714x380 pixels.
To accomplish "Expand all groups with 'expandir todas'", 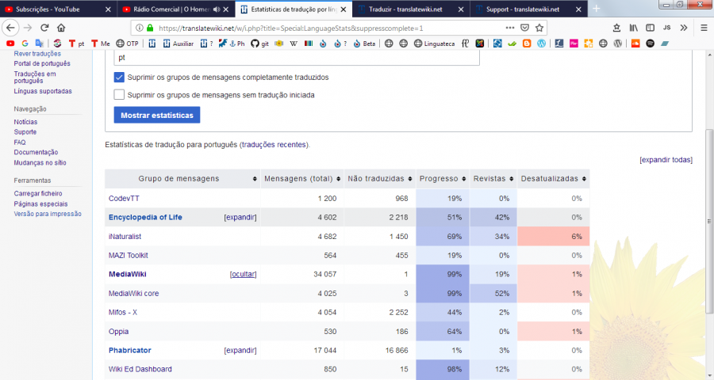I will pos(666,160).
